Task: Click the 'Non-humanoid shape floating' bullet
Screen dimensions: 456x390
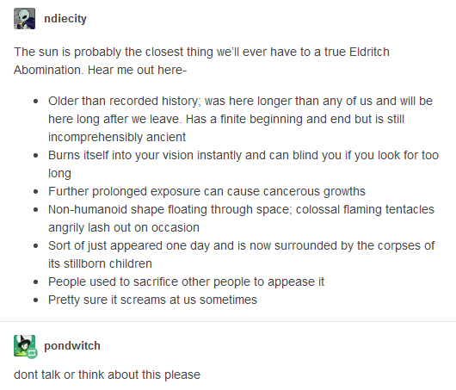Action: pyautogui.click(x=242, y=219)
